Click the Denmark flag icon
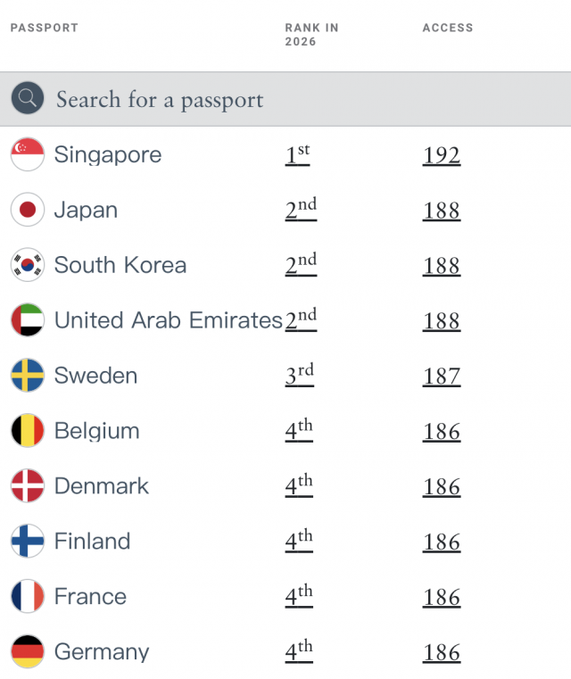Viewport: 571px width, 679px height. [28, 485]
